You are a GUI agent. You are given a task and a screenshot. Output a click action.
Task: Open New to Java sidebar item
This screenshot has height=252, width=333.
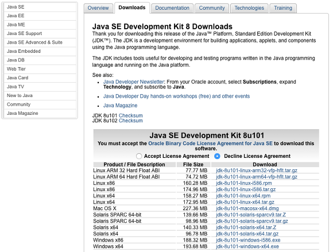click(x=40, y=95)
